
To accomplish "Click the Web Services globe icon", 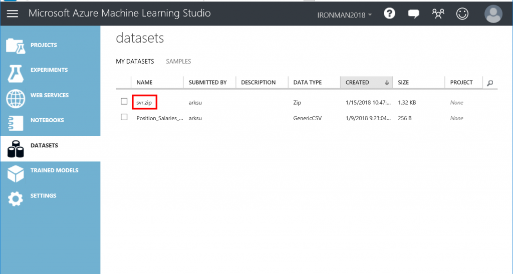I will (x=16, y=98).
